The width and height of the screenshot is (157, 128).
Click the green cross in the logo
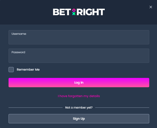tap(74, 14)
